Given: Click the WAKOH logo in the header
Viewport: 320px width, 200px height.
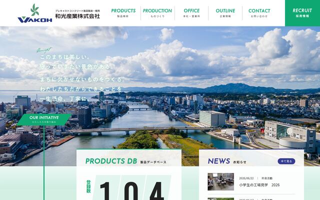Looking at the screenshot, I should click(35, 13).
